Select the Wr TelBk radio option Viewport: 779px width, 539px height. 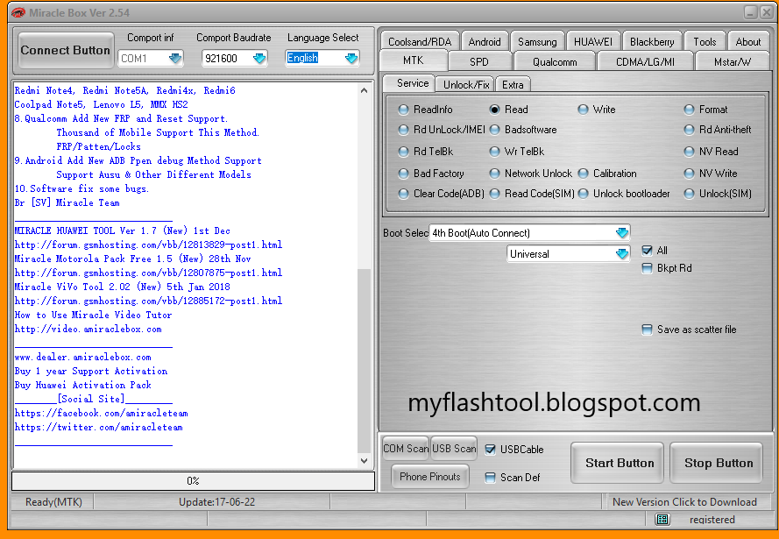coord(517,152)
